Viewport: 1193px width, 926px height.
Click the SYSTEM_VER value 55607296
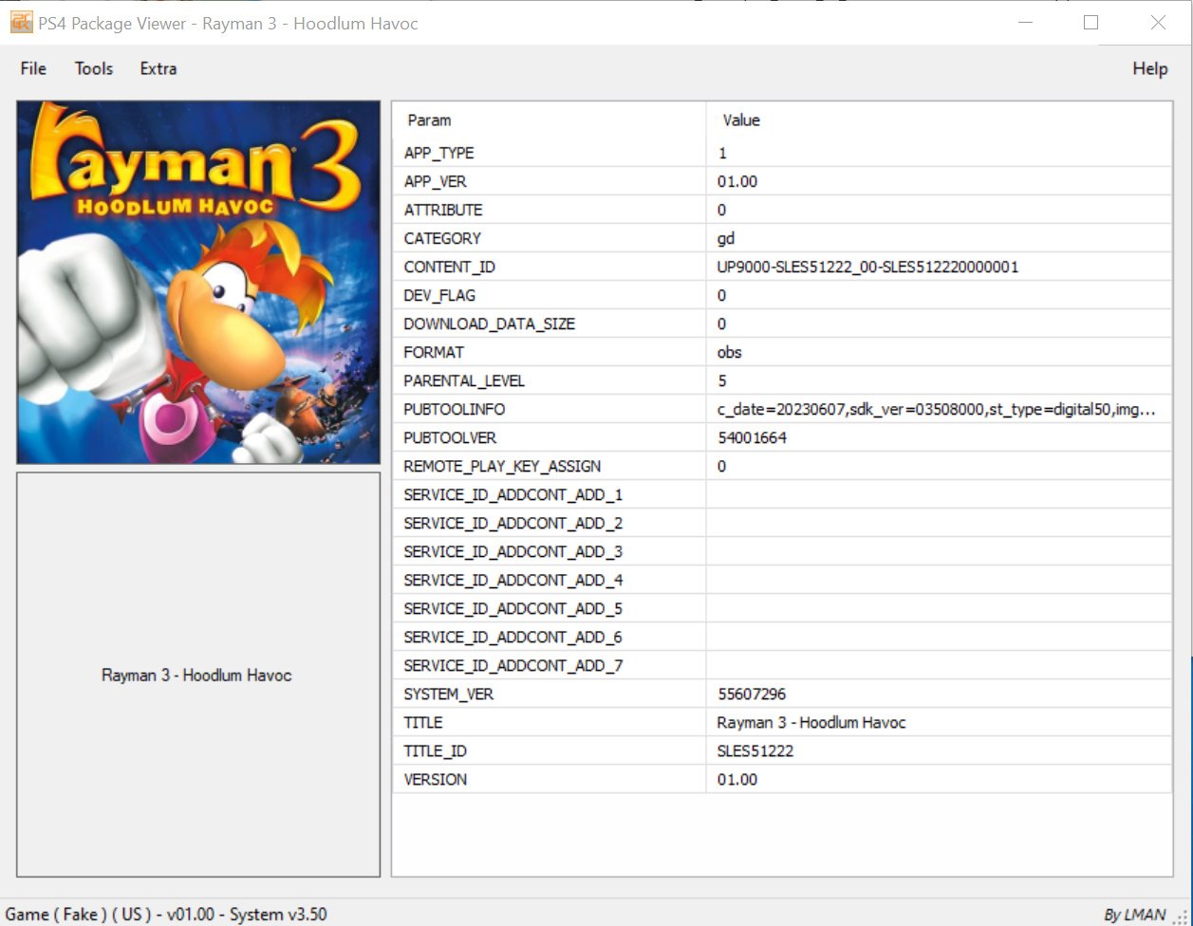(x=752, y=694)
